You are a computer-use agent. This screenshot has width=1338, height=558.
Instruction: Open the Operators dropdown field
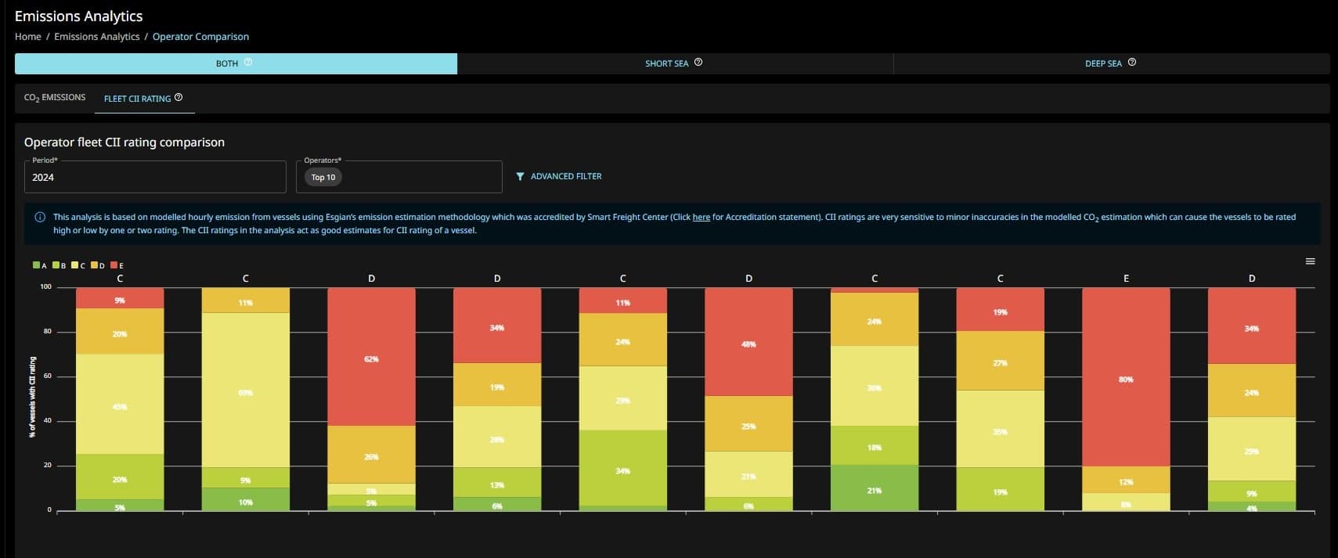click(423, 178)
